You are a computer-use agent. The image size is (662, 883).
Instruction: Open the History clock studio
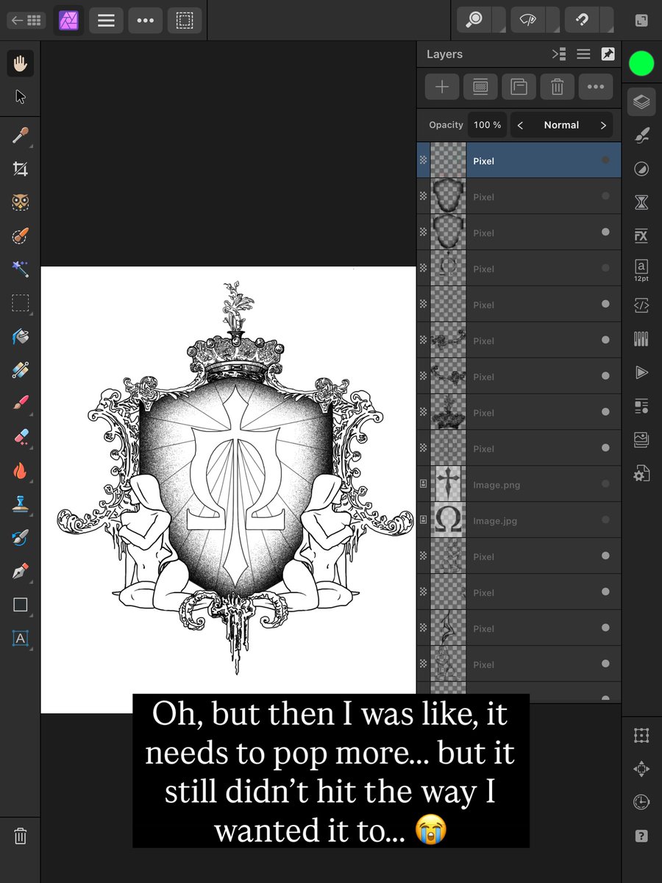(641, 802)
